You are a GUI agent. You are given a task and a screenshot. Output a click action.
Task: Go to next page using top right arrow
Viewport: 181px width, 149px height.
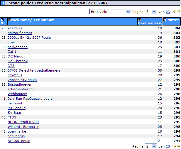point(179,12)
